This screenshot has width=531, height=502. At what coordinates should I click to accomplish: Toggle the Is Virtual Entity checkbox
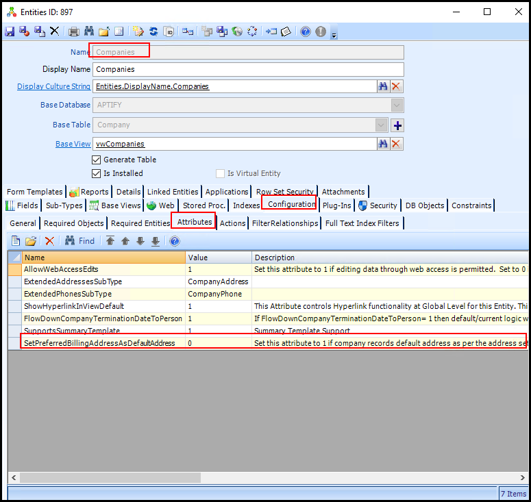[220, 174]
